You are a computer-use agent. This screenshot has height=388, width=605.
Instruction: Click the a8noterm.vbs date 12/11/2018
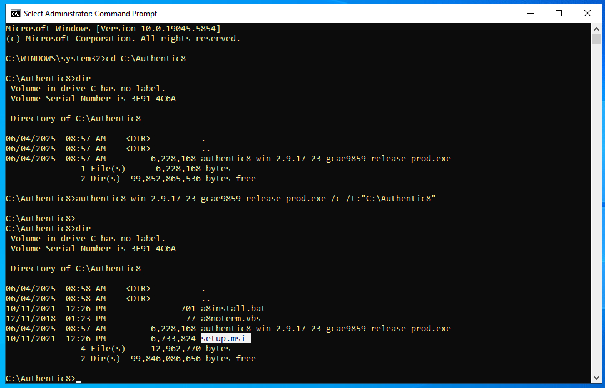click(x=31, y=318)
